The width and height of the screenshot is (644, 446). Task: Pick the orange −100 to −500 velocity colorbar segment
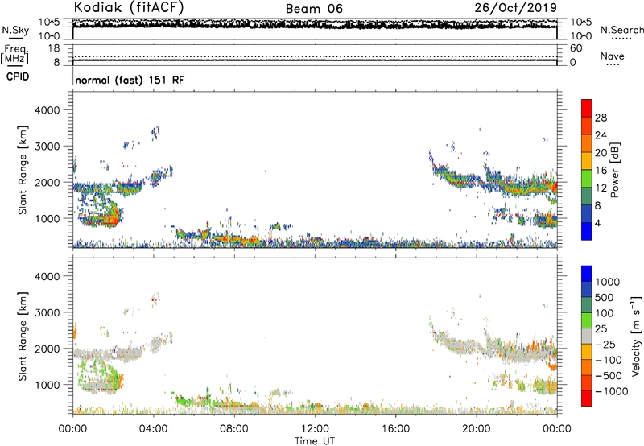[x=587, y=367]
